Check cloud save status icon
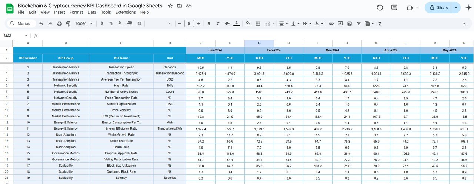Viewport: 474px width, 184px height. [189, 6]
